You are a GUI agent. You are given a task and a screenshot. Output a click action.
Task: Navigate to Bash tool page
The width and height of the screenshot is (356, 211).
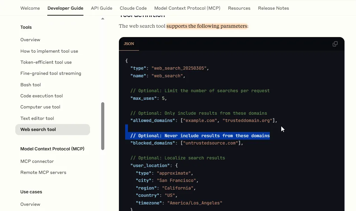31,85
